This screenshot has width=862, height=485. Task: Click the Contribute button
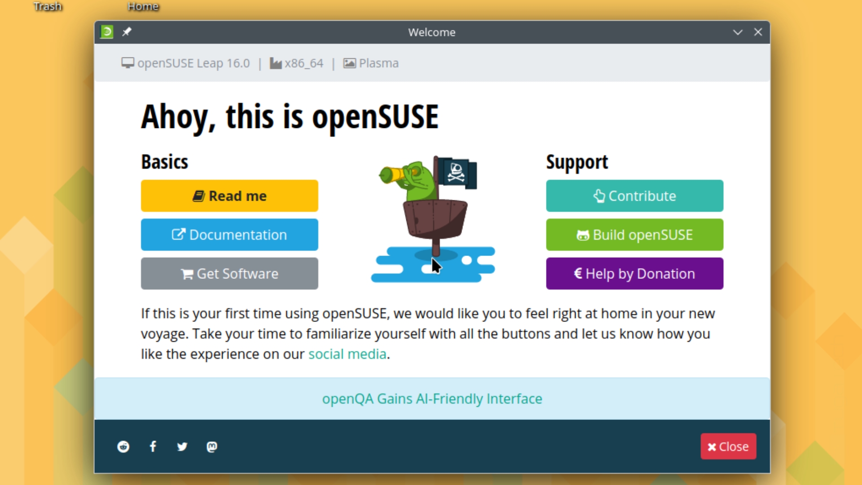(x=634, y=196)
